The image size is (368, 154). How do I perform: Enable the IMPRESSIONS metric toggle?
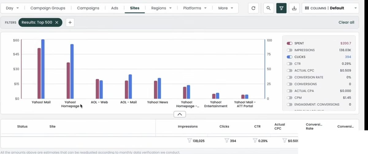[x=289, y=50]
